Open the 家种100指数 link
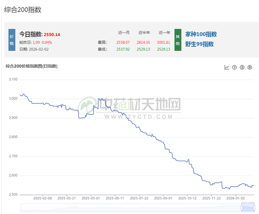The image size is (259, 214). pyautogui.click(x=201, y=34)
